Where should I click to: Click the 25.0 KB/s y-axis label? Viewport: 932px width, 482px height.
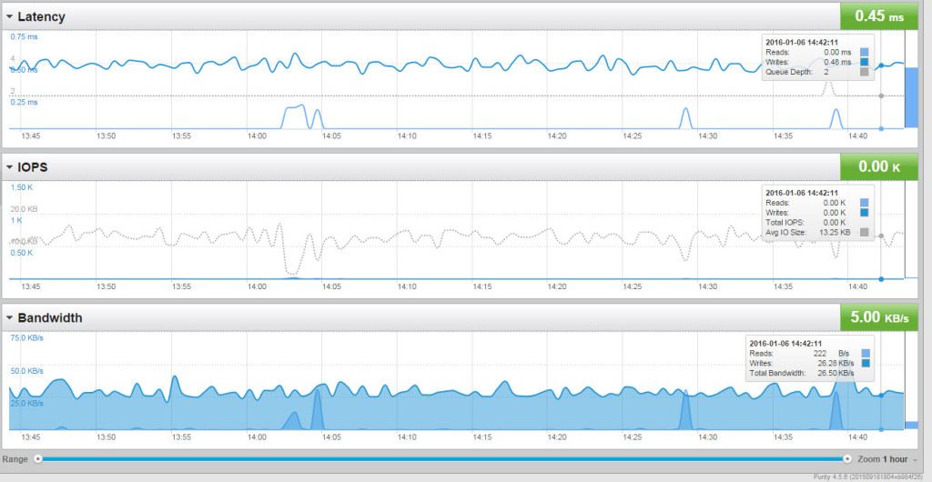click(x=26, y=404)
